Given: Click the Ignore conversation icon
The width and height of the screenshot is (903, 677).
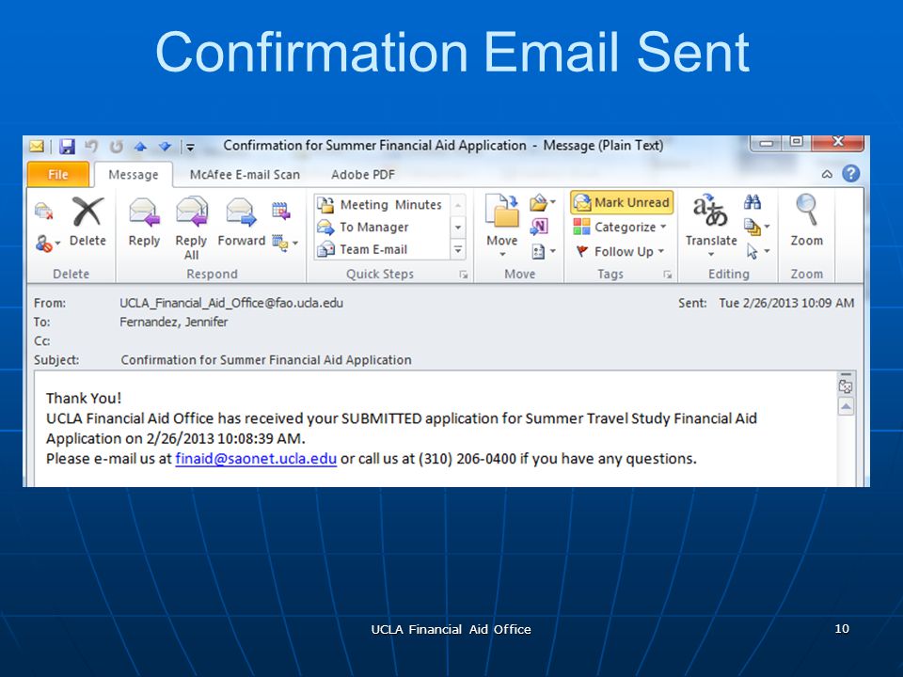Looking at the screenshot, I should (x=44, y=211).
